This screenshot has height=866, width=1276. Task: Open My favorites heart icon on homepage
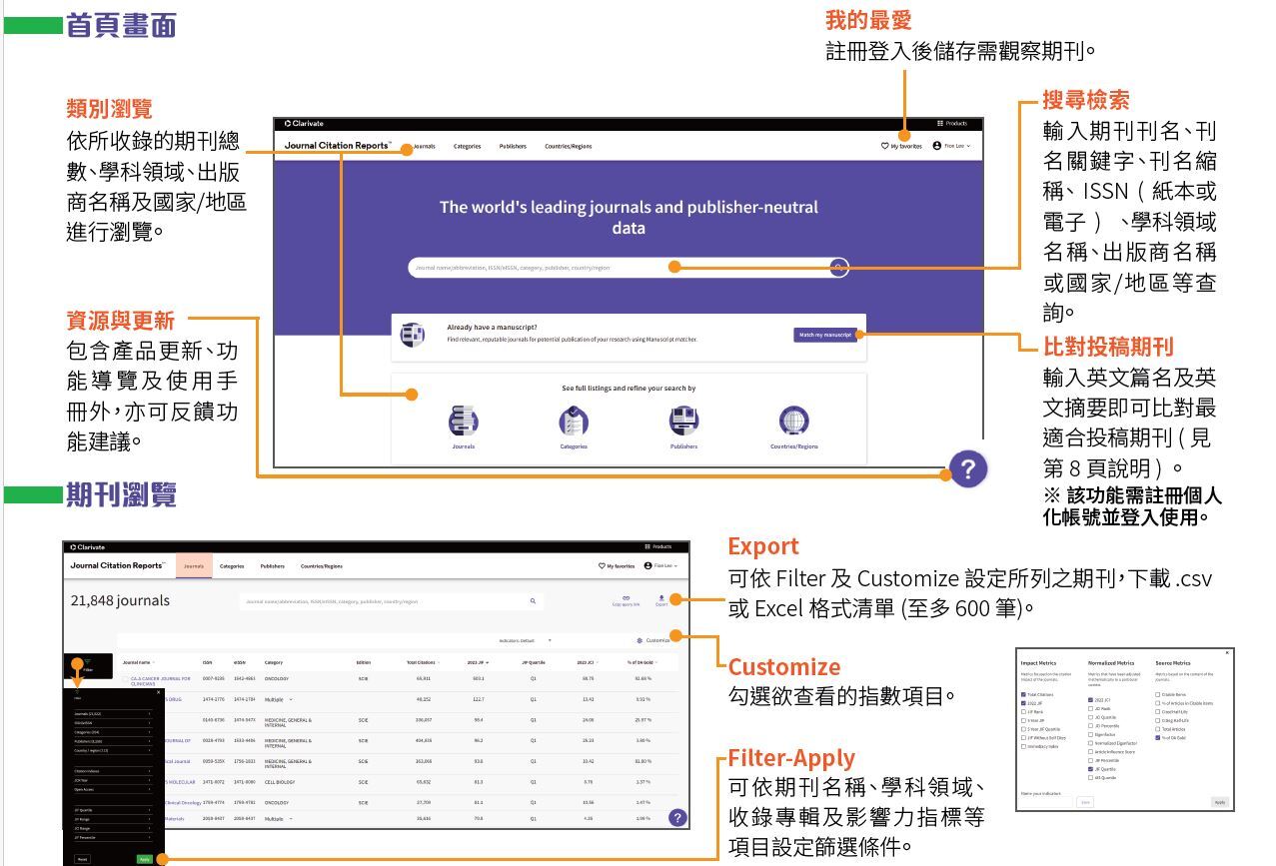(x=884, y=146)
